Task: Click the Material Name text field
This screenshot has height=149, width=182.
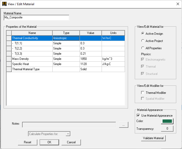Action: (x=36, y=18)
